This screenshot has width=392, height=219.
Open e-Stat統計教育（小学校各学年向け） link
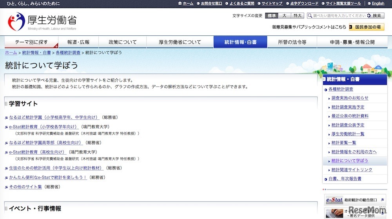(44, 127)
